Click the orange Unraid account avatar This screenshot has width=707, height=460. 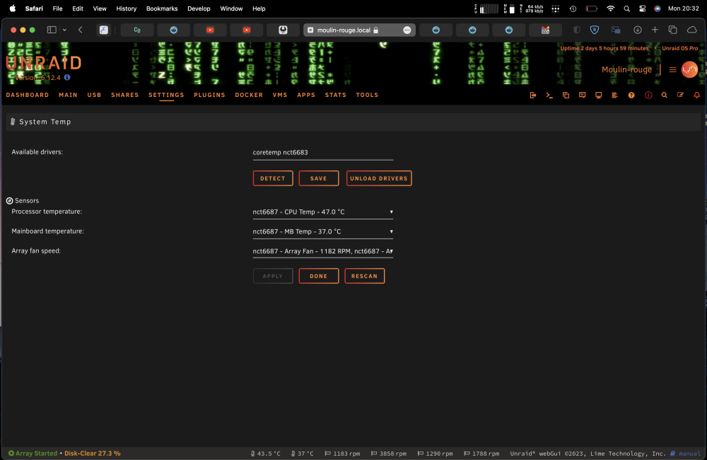[689, 69]
